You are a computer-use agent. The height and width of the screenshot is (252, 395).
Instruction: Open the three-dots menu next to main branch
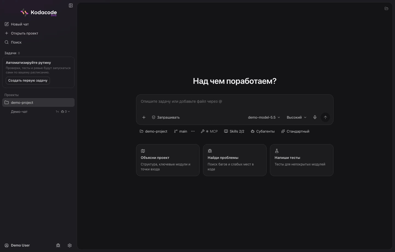[x=193, y=131]
